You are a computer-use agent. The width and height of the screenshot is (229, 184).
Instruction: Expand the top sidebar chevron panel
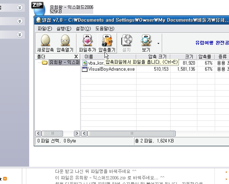coord(20,7)
